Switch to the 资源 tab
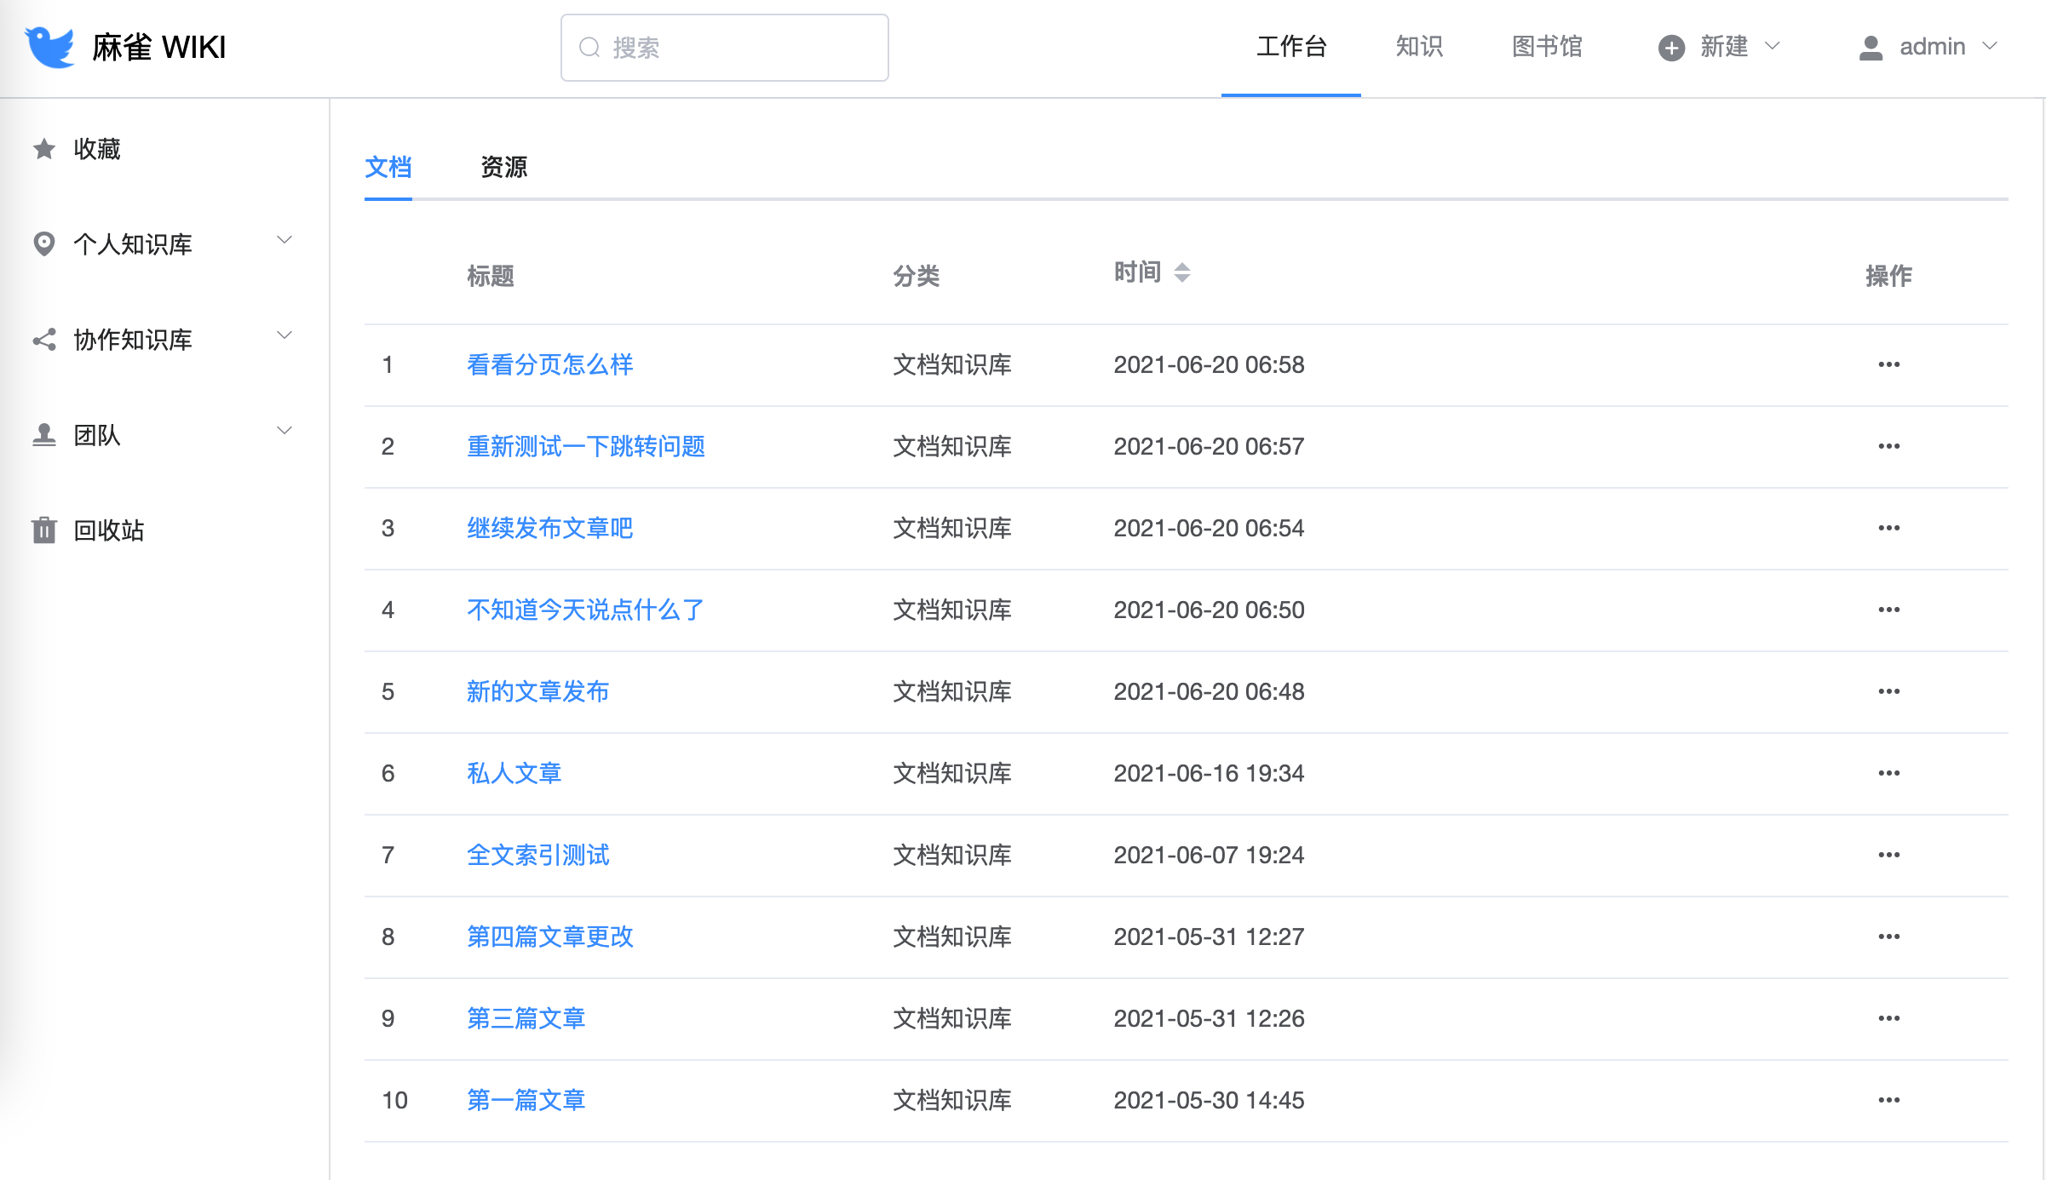Image resolution: width=2046 pixels, height=1180 pixels. click(x=503, y=167)
